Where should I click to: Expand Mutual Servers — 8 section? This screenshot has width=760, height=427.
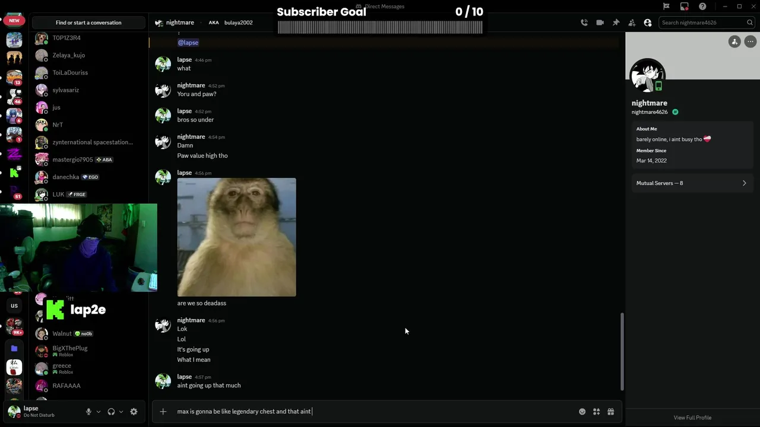[x=692, y=183]
